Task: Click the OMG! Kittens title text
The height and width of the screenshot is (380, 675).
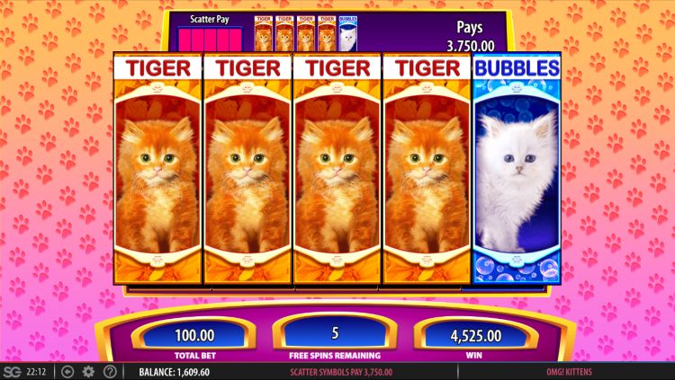Action: [x=570, y=372]
